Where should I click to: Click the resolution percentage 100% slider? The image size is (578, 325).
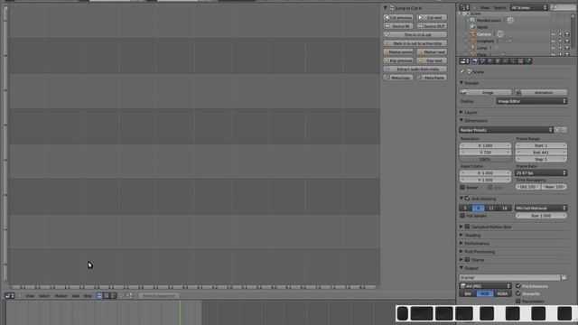click(485, 160)
